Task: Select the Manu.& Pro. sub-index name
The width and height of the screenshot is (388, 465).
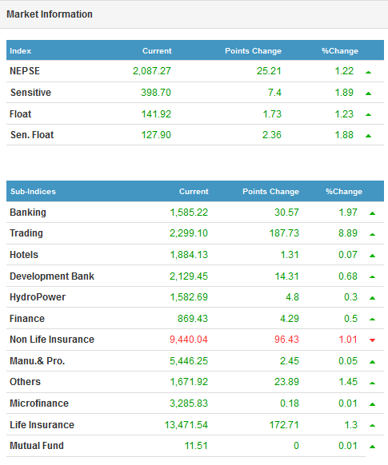Action: [37, 361]
